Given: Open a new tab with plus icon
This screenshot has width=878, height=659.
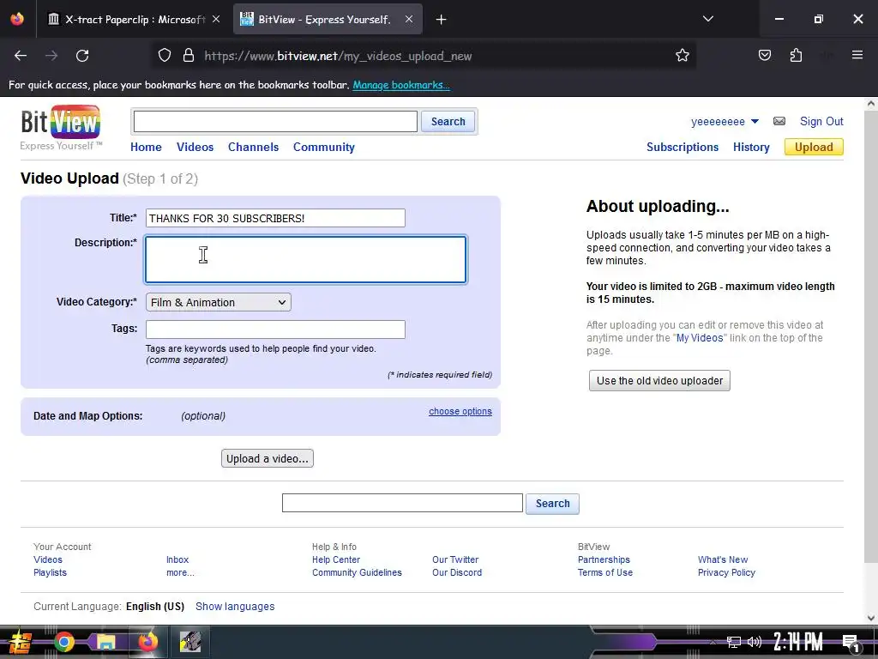Looking at the screenshot, I should coord(442,20).
